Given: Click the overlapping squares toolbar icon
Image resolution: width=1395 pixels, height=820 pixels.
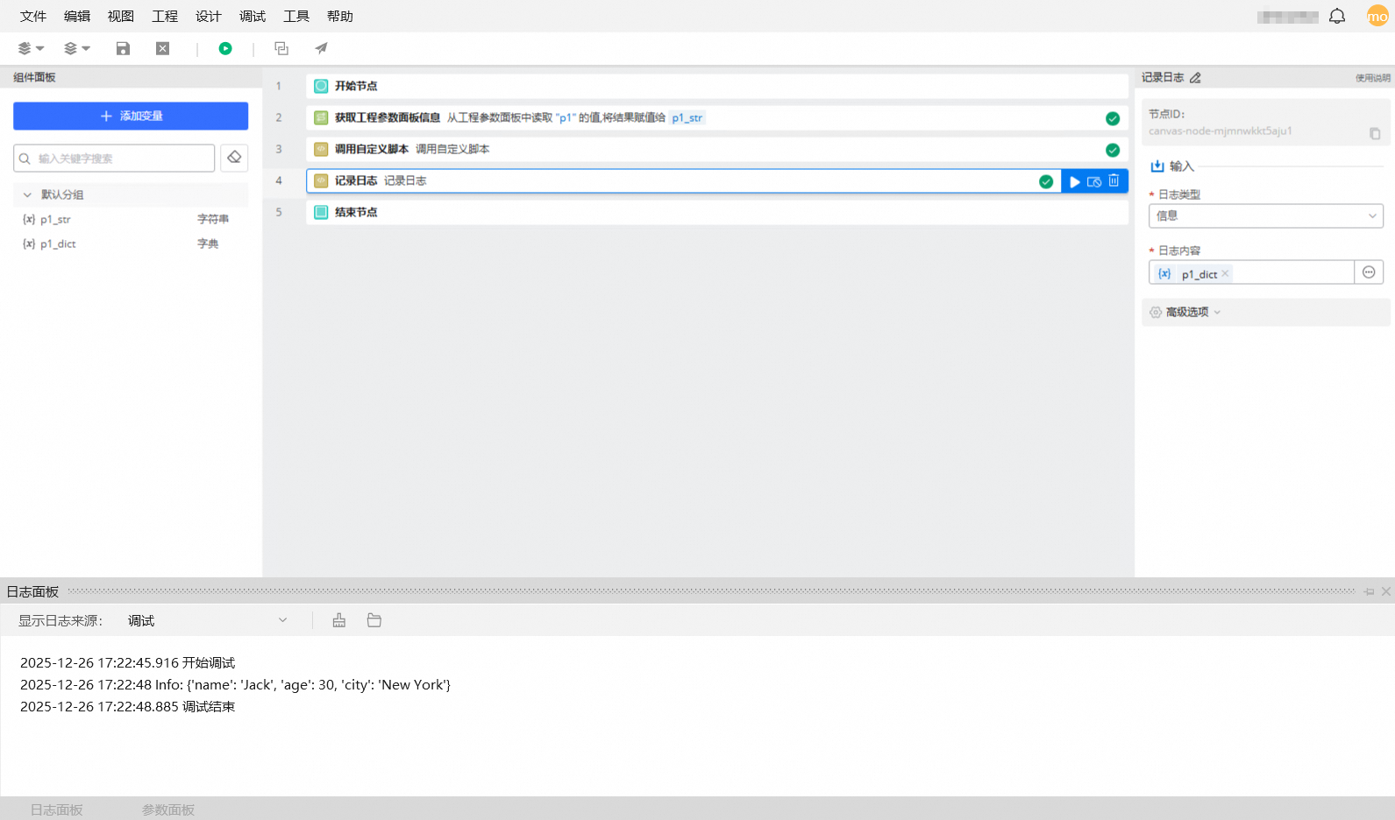Looking at the screenshot, I should 281,48.
